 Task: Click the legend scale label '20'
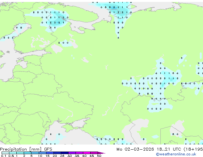click(x=55, y=156)
